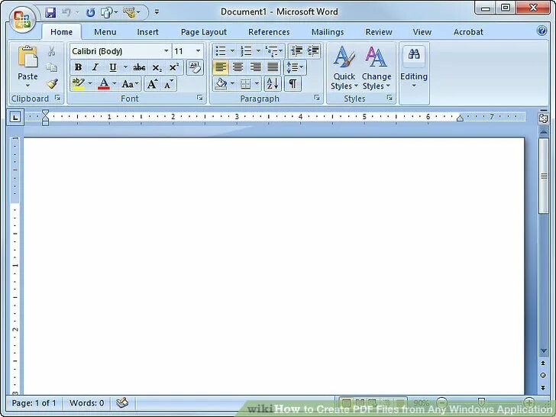
Task: Click the Paste clipboard icon
Action: pos(27,57)
